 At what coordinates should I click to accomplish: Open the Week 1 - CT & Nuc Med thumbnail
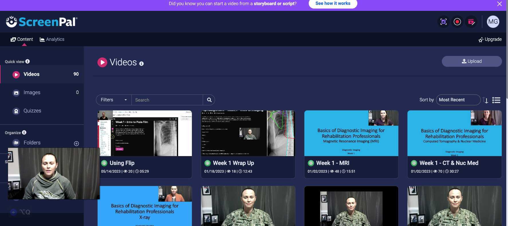point(454,133)
